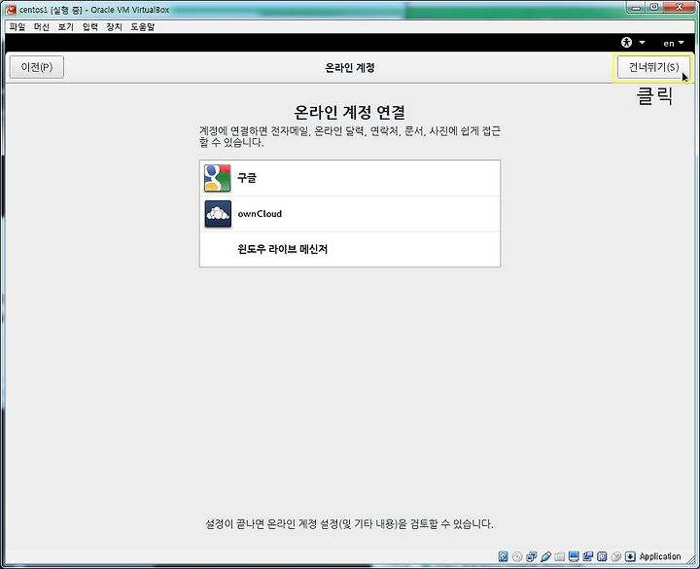Click the processor features status icon

(x=602, y=556)
